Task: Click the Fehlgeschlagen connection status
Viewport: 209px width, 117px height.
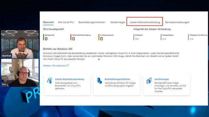Action: (x=164, y=39)
